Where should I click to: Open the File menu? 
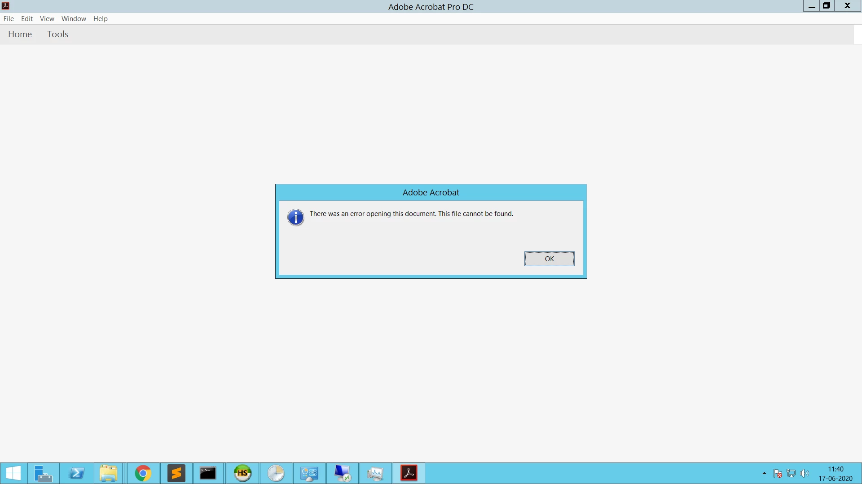[x=9, y=19]
